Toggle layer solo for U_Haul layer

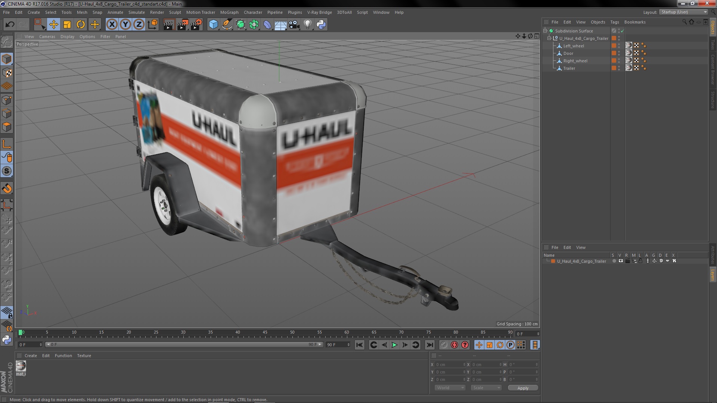(614, 261)
